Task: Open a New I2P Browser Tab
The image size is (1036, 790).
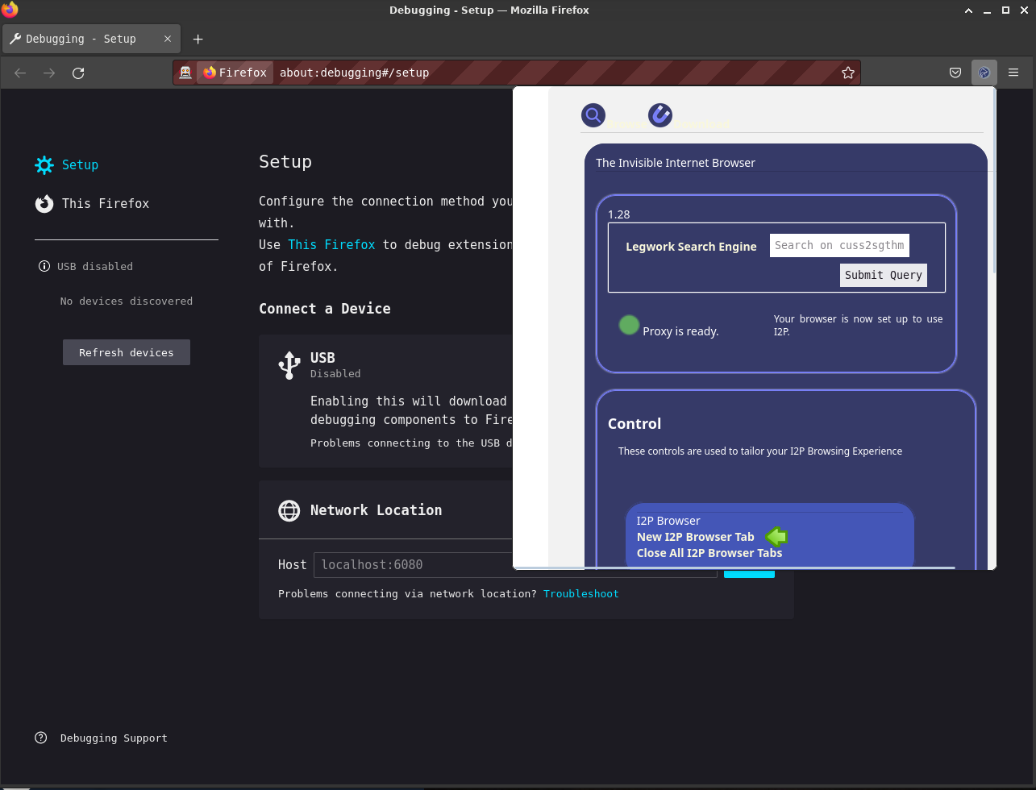Action: (x=696, y=537)
